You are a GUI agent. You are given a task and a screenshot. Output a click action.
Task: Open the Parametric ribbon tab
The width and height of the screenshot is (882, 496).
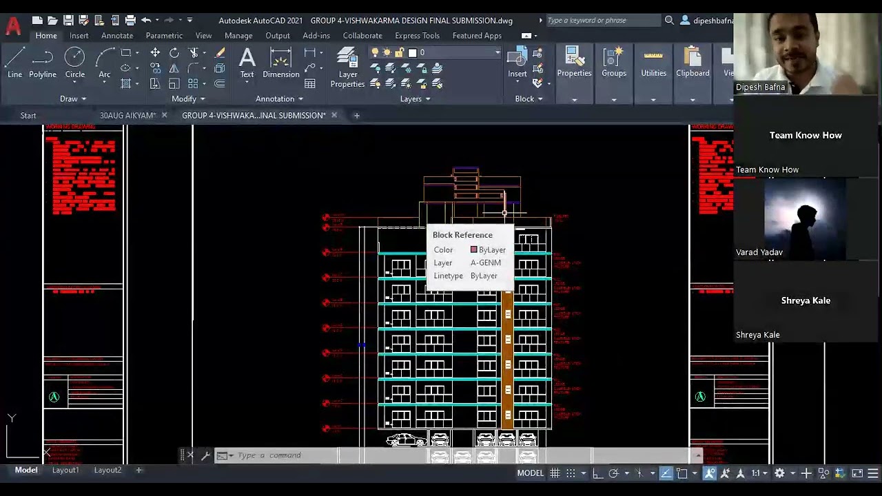(164, 35)
